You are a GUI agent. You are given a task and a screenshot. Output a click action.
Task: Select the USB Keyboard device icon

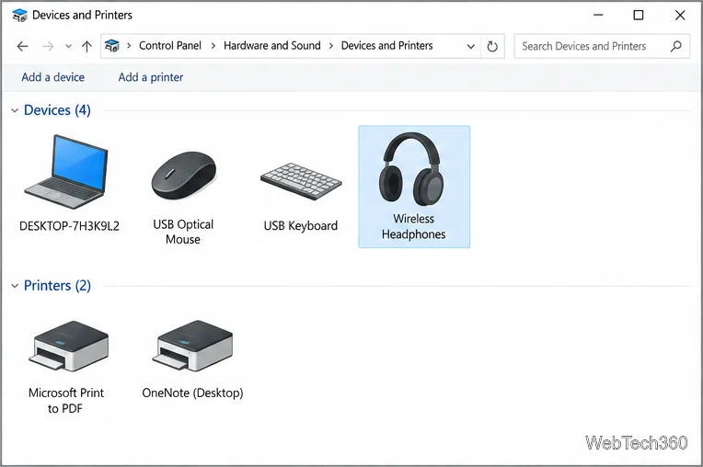[301, 181]
